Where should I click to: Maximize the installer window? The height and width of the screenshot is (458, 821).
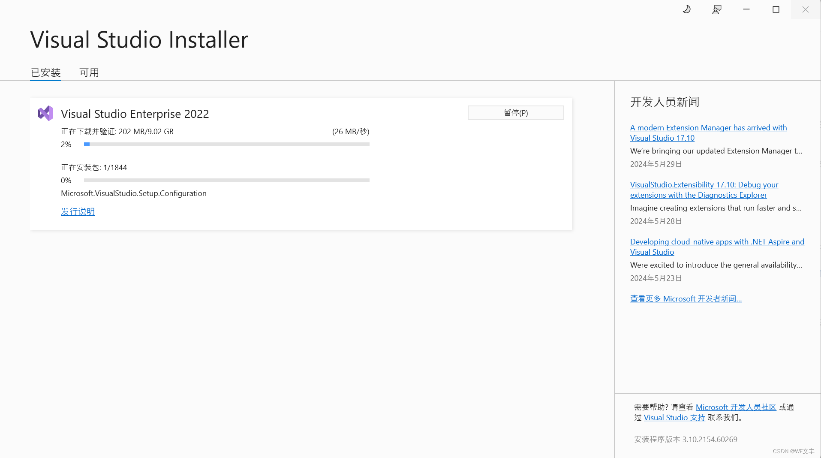click(x=776, y=9)
